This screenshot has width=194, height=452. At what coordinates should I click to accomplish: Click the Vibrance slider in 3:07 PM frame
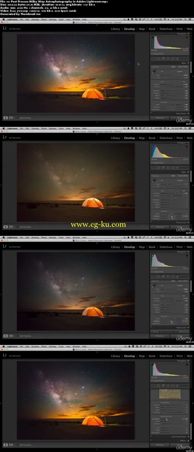click(x=170, y=216)
